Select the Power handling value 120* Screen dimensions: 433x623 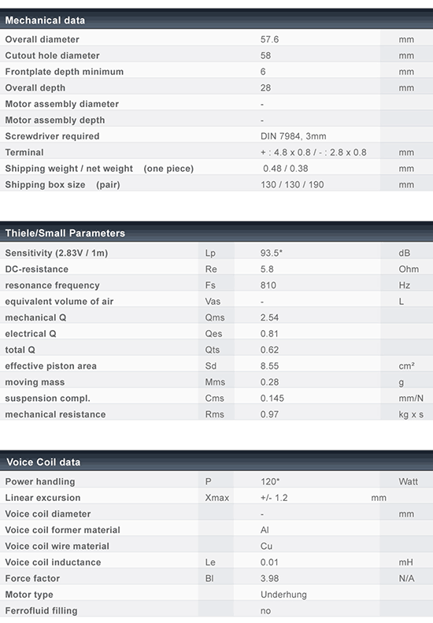(x=270, y=481)
